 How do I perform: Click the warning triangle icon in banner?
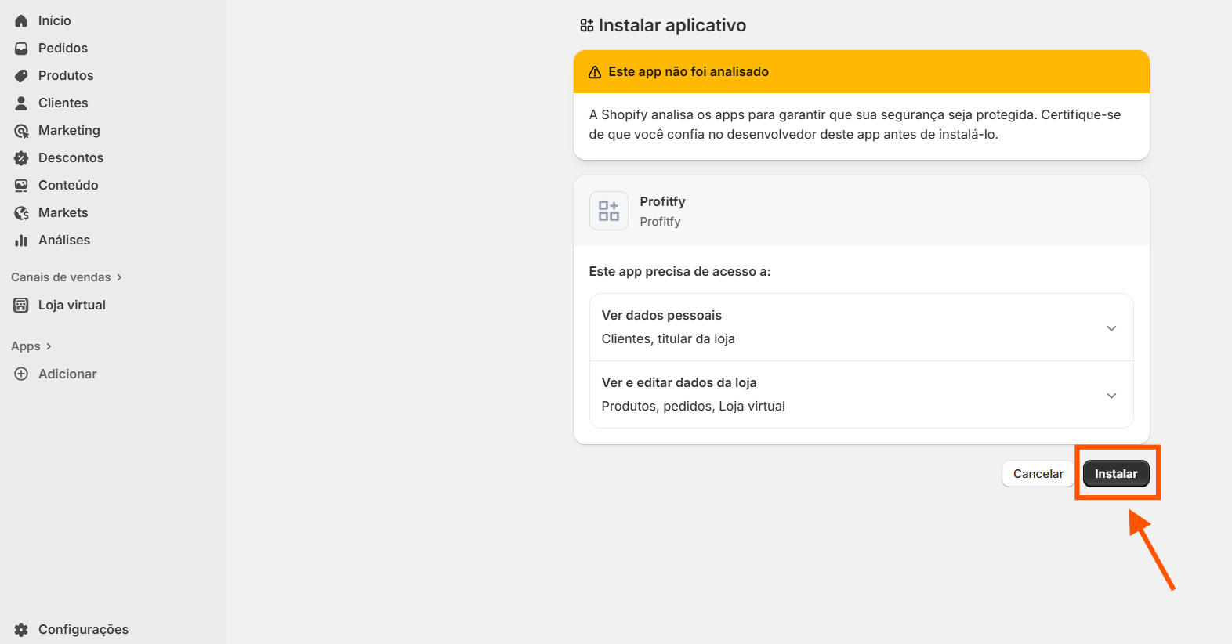pos(595,72)
